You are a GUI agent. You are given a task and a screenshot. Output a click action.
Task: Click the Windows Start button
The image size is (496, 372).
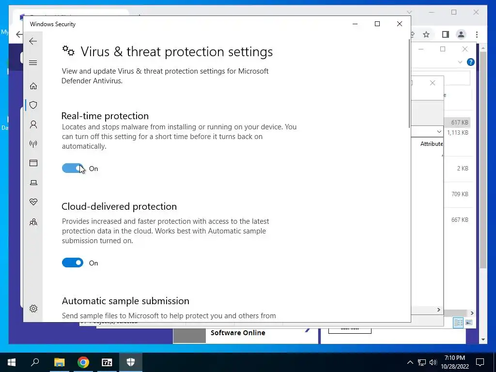[x=12, y=362]
